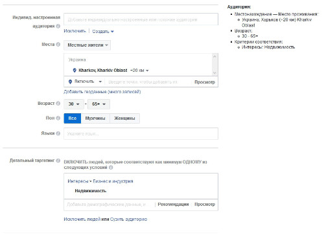Click info icon beside Языки label
This screenshot has height=235, width=324.
[x=58, y=133]
